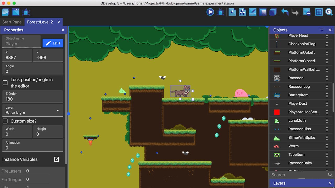The image size is (335, 188).
Task: Switch to the Start Page tab
Action: point(12,22)
